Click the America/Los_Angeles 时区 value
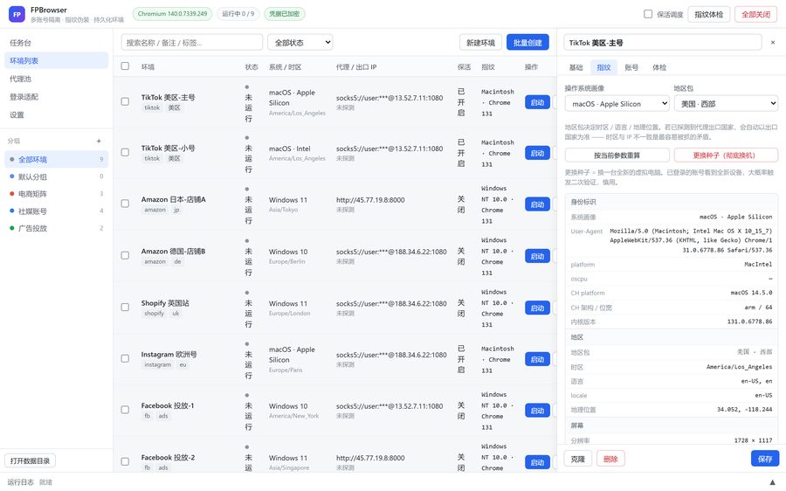 click(739, 367)
